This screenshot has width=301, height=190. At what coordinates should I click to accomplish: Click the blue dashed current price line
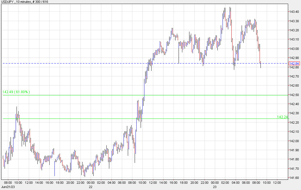coord(114,63)
